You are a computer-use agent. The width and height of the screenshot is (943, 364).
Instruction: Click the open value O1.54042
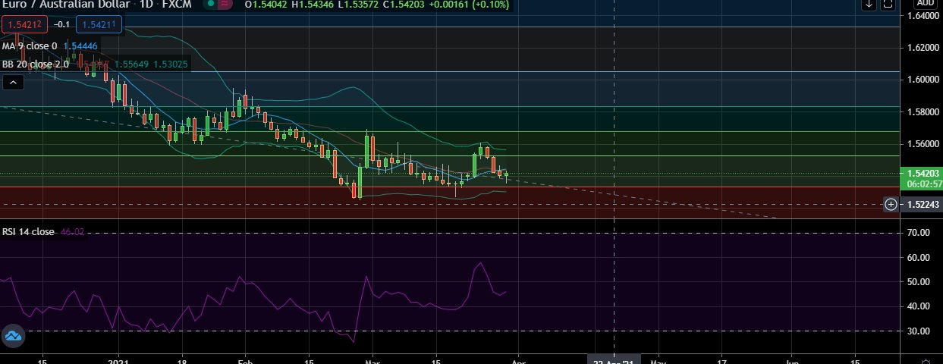point(265,5)
